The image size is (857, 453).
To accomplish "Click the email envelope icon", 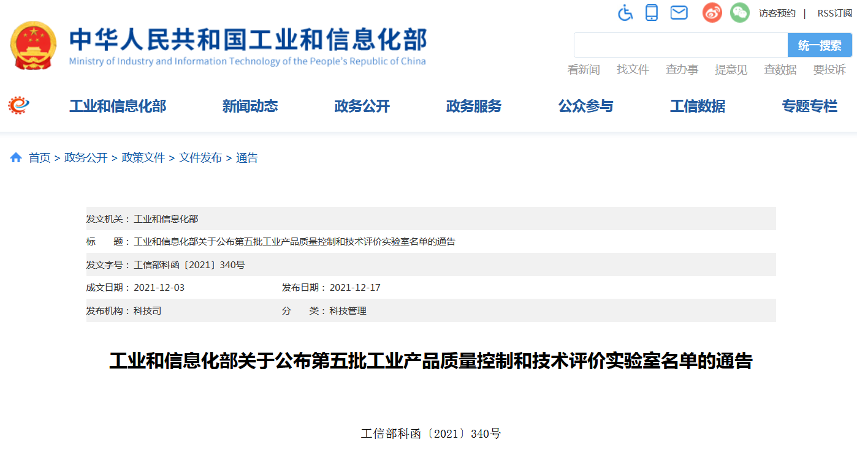I will tap(679, 12).
